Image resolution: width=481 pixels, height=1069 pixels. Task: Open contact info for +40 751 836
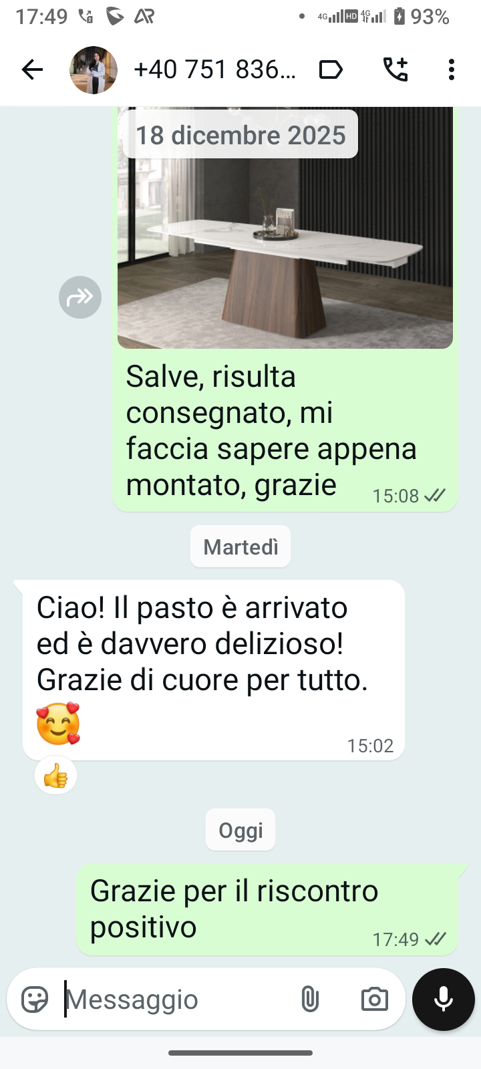[x=214, y=69]
